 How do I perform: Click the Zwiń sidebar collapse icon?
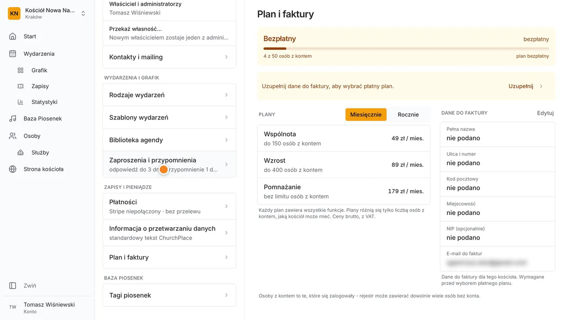tap(13, 286)
